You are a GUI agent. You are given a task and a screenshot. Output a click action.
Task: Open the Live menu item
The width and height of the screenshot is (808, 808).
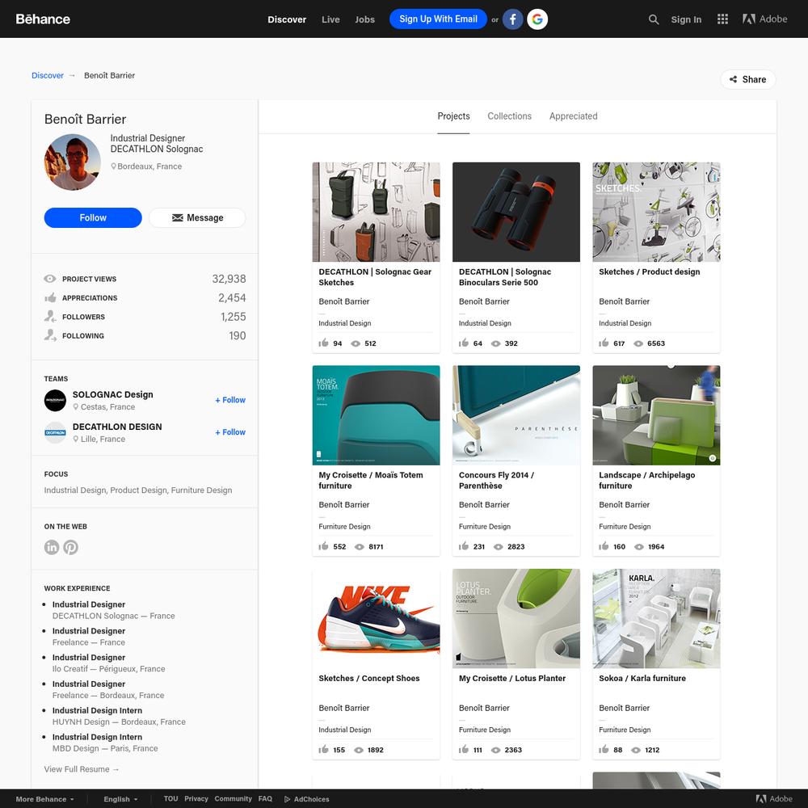(330, 19)
